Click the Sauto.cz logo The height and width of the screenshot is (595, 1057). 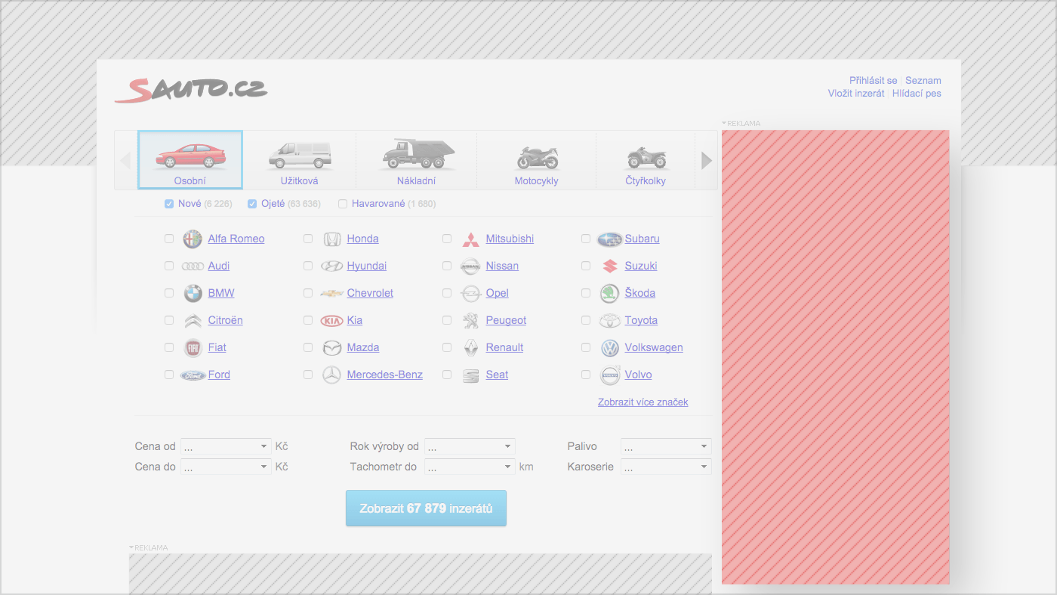pos(191,90)
